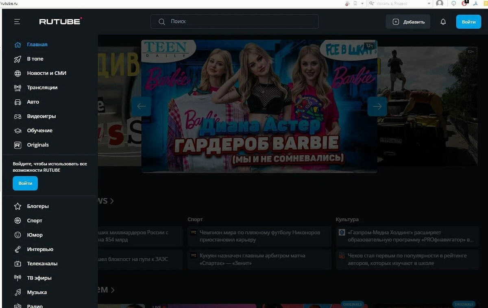Image resolution: width=488 pixels, height=308 pixels.
Task: Click the star icon for Блогеры
Action: [17, 206]
